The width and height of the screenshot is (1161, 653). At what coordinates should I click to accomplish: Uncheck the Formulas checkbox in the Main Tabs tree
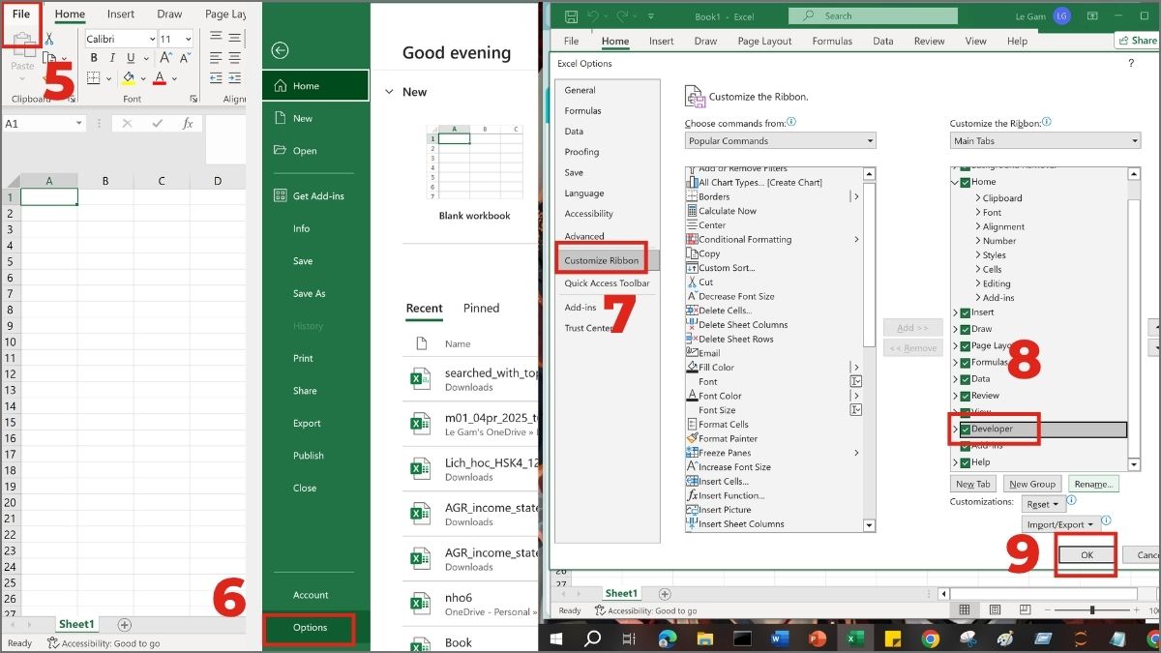pos(966,363)
